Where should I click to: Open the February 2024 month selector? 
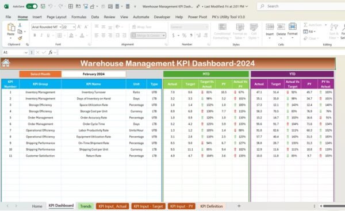[94, 74]
